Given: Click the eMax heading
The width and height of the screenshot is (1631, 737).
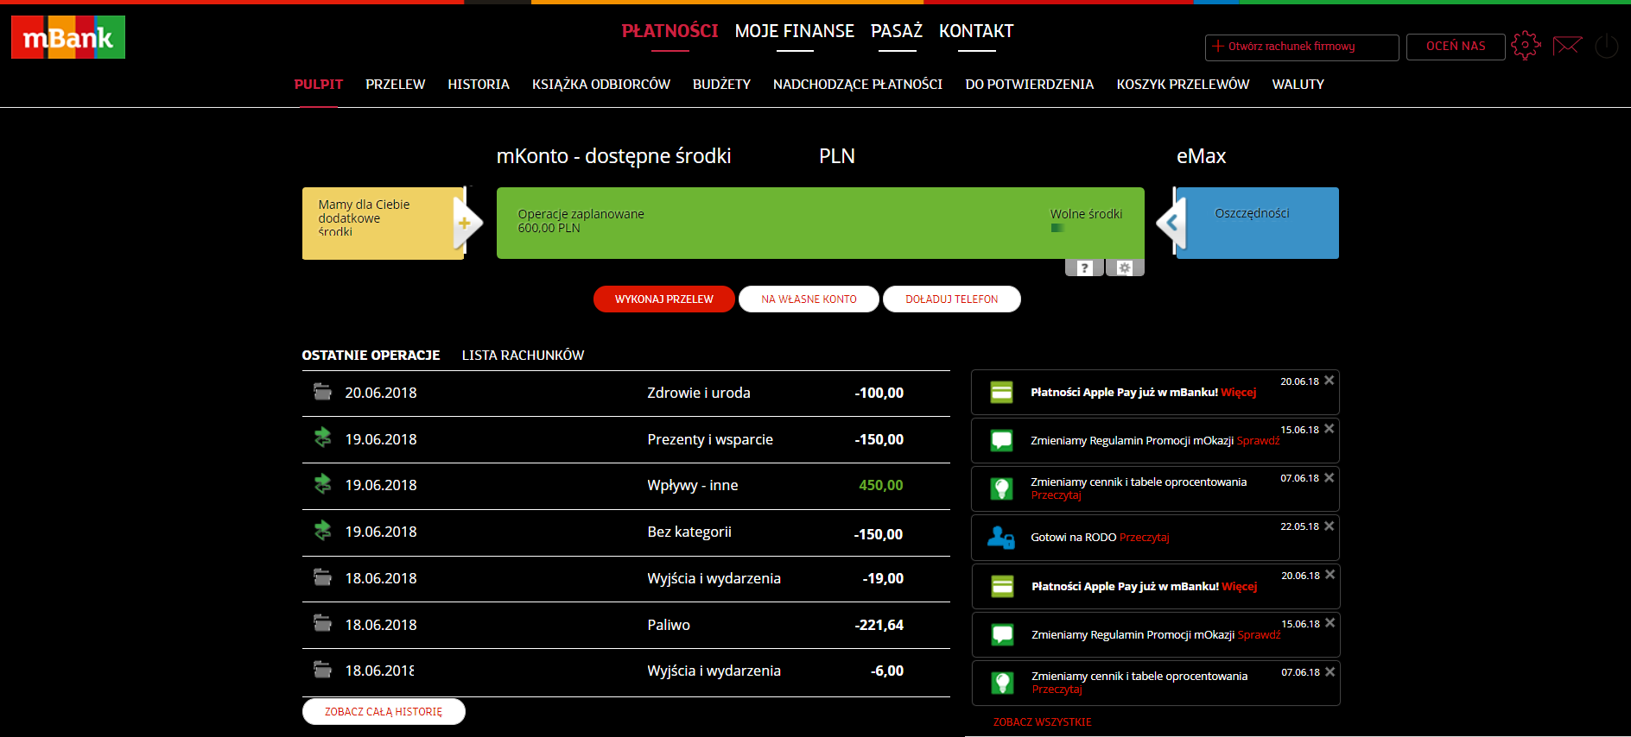Looking at the screenshot, I should click(x=1202, y=156).
